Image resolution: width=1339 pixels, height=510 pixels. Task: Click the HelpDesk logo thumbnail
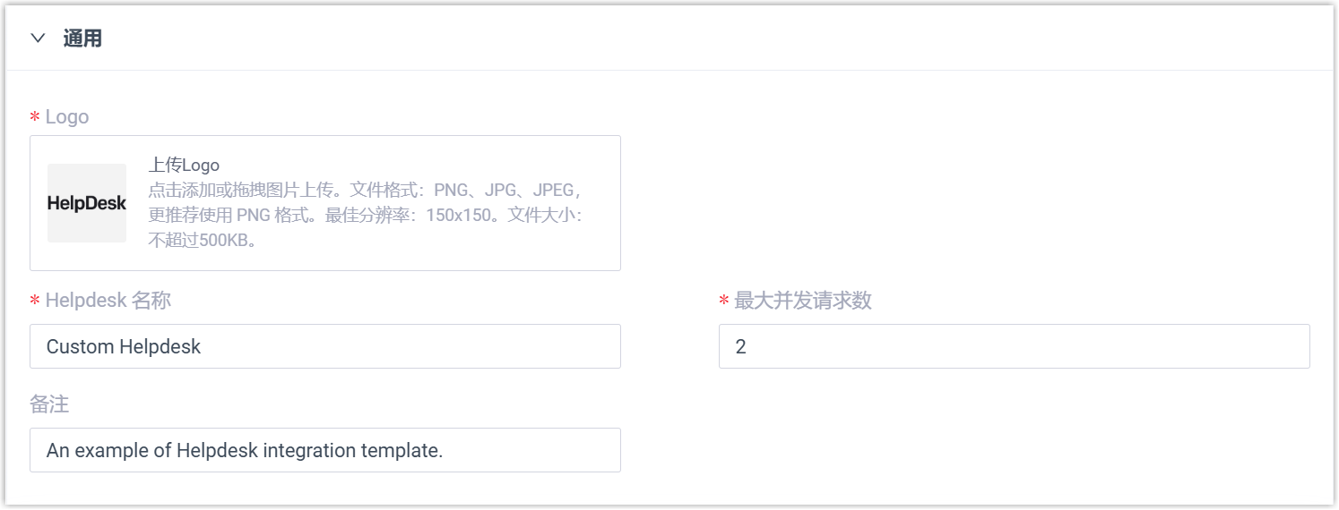click(x=87, y=203)
